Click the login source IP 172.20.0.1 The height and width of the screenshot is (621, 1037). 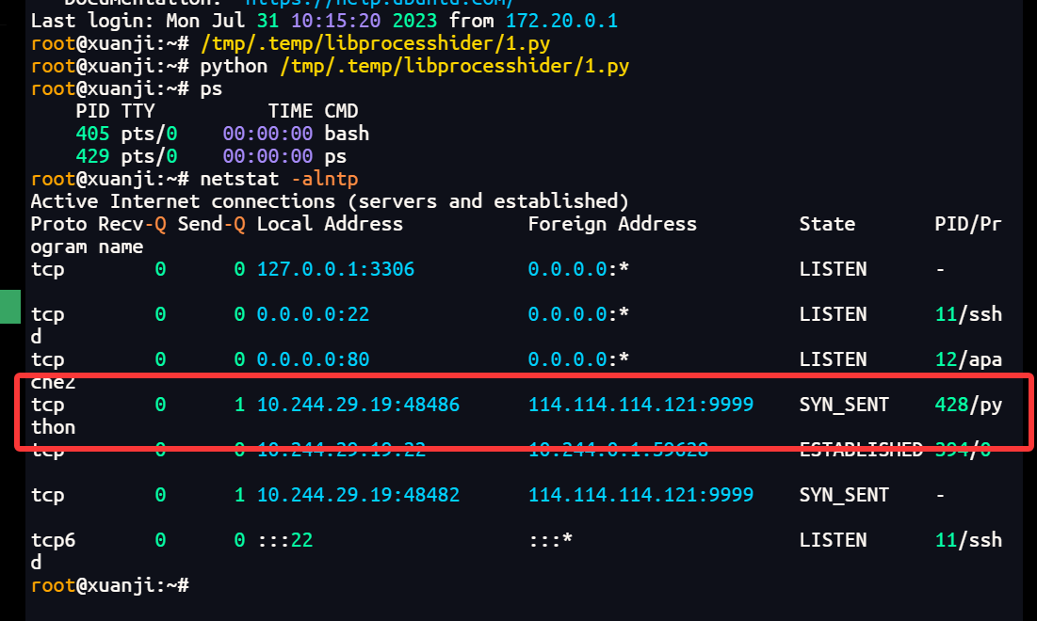pos(561,21)
